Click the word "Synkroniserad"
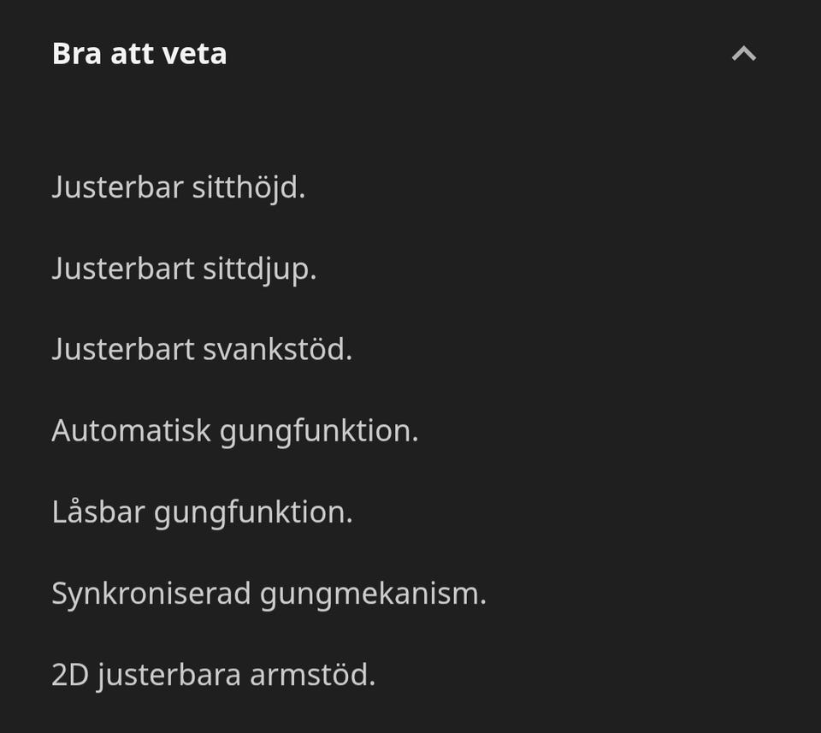The height and width of the screenshot is (733, 821). 151,593
